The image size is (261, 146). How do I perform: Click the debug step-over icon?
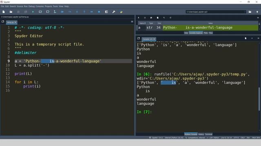[x=70, y=12]
